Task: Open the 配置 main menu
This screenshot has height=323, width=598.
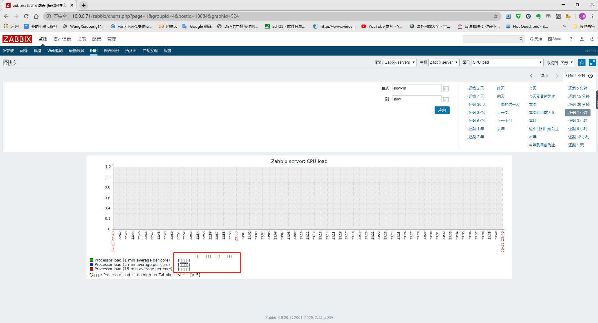Action: click(x=97, y=39)
